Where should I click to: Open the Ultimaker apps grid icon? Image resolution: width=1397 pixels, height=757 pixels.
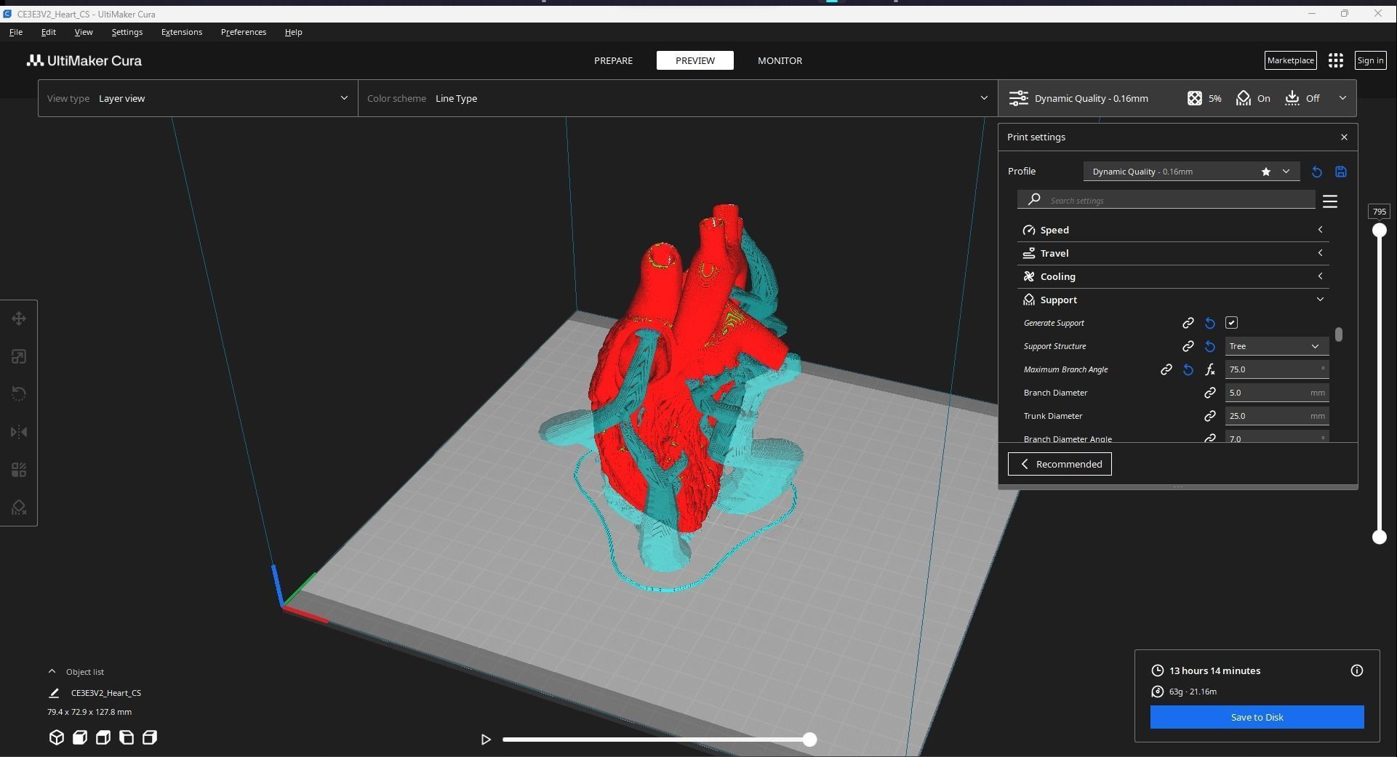tap(1336, 60)
